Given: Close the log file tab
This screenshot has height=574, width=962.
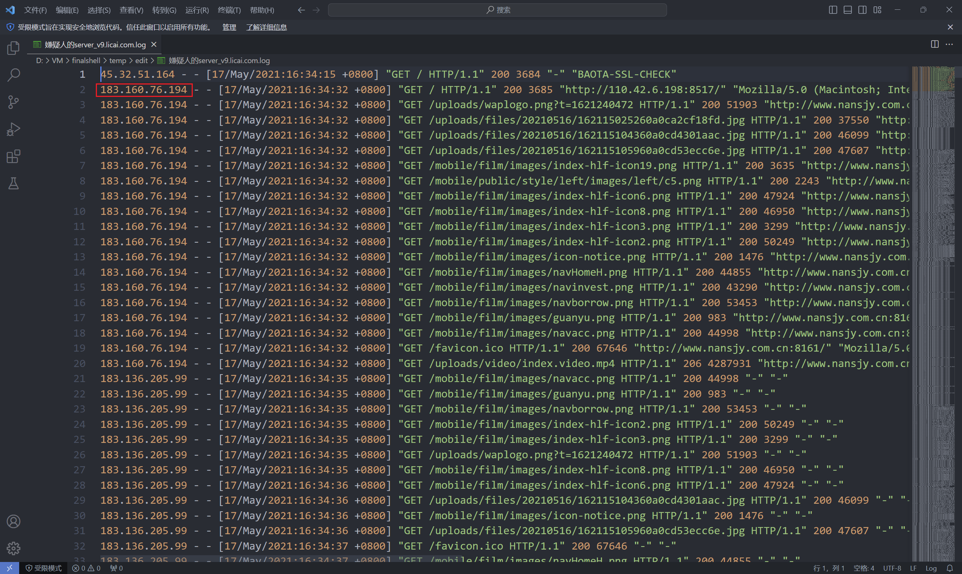Looking at the screenshot, I should (x=154, y=44).
